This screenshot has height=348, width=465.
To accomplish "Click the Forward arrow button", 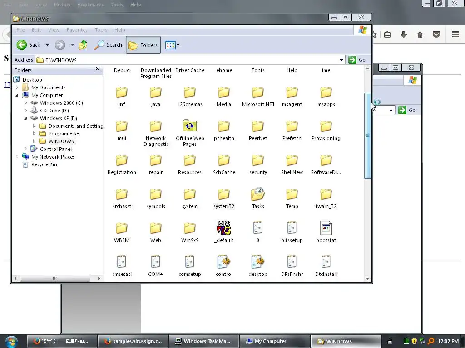I will (60, 45).
